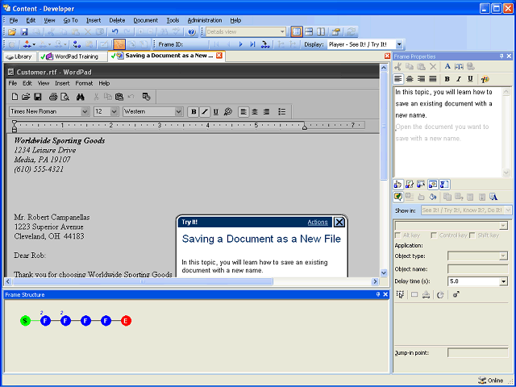This screenshot has height=387, width=516.
Task: Click the text template icon in Frame Properties
Action: pos(459,66)
